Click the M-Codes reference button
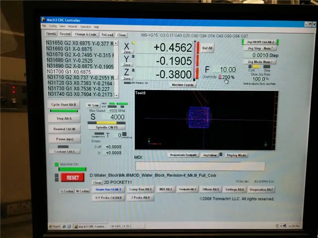This screenshot has height=238, width=318. pyautogui.click(x=82, y=191)
